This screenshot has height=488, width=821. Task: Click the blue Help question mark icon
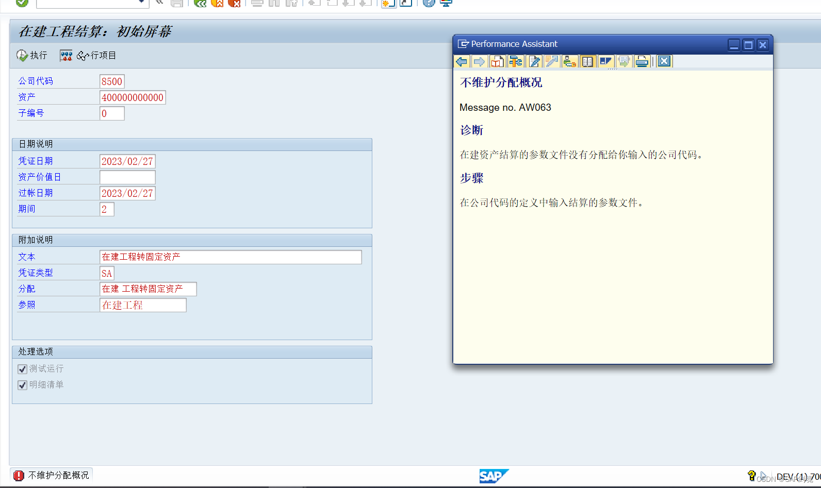429,3
